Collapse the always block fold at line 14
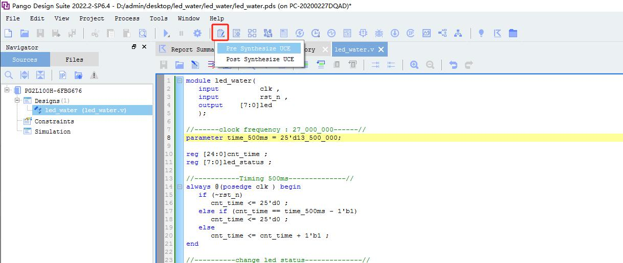 point(180,187)
